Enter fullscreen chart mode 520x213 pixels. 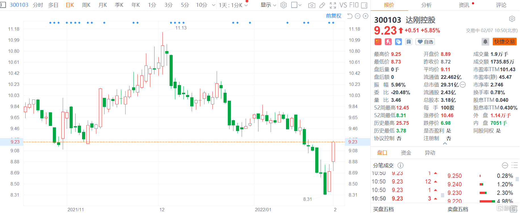[333, 5]
